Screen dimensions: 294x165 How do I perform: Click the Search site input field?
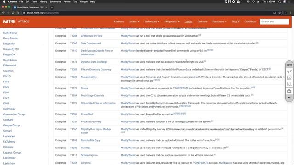[274, 22]
